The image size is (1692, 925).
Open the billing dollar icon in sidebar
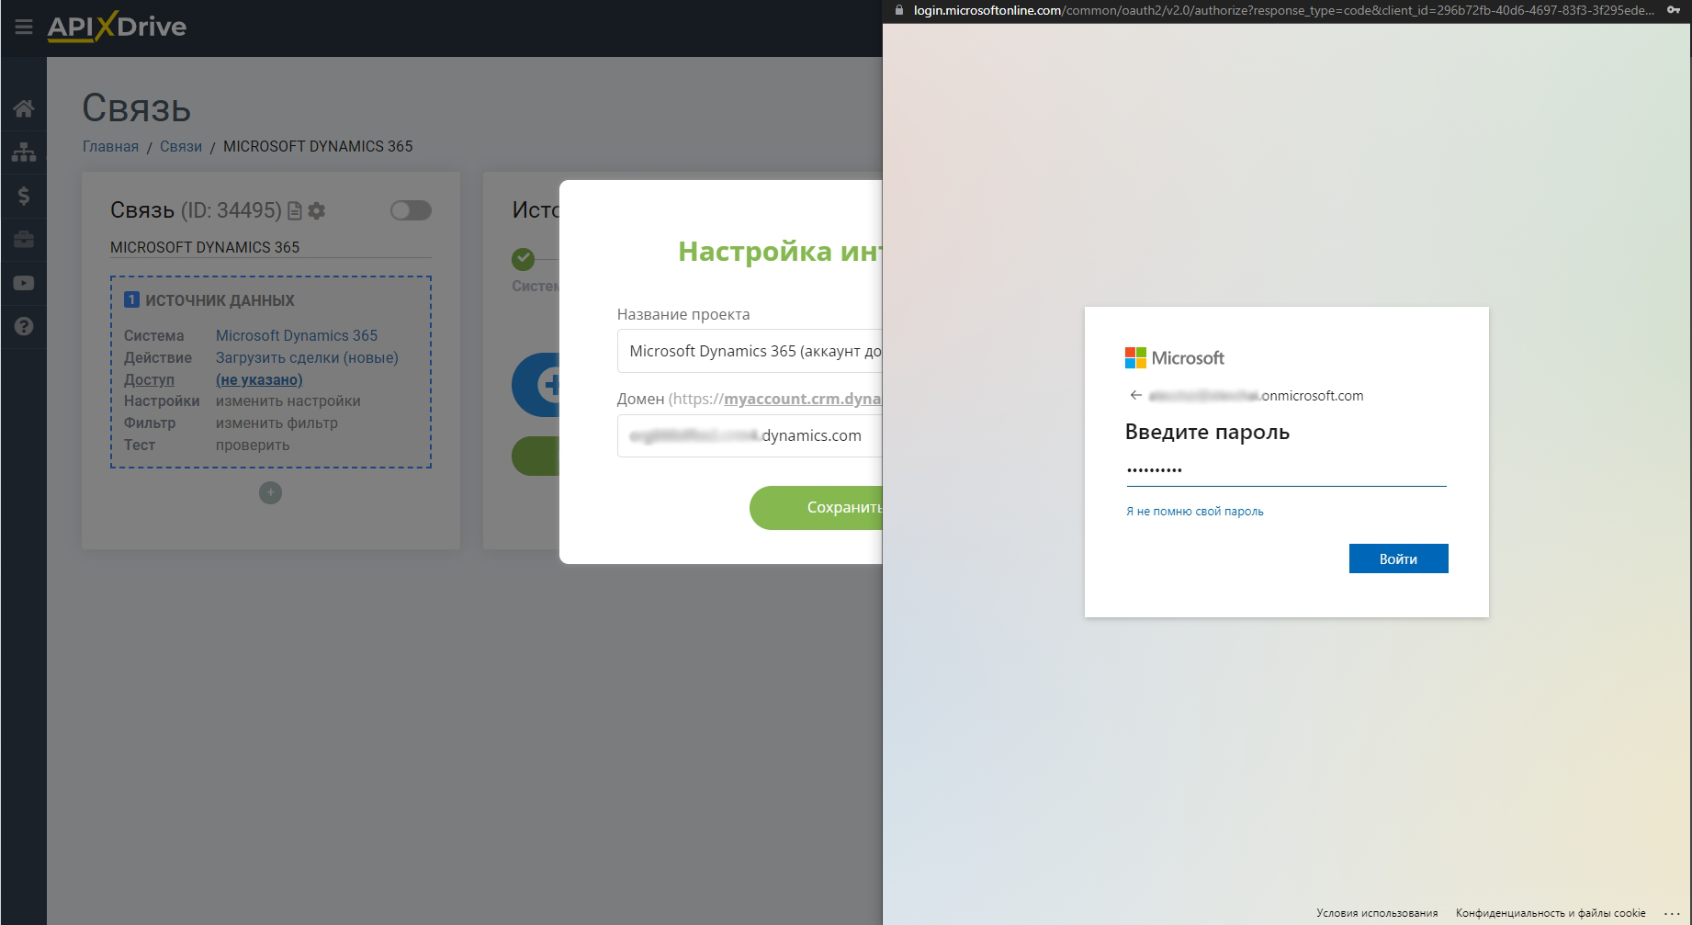[24, 196]
